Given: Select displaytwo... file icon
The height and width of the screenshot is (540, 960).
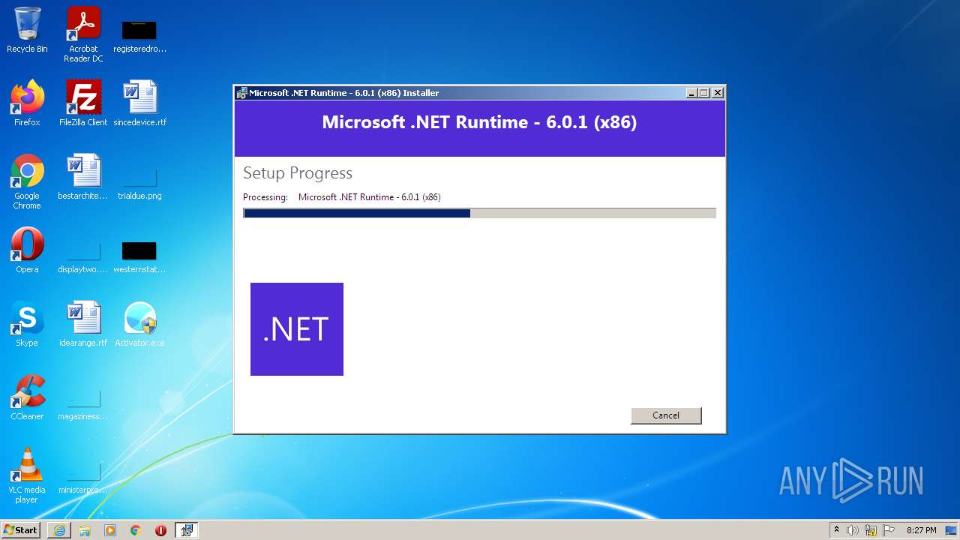Looking at the screenshot, I should point(83,256).
